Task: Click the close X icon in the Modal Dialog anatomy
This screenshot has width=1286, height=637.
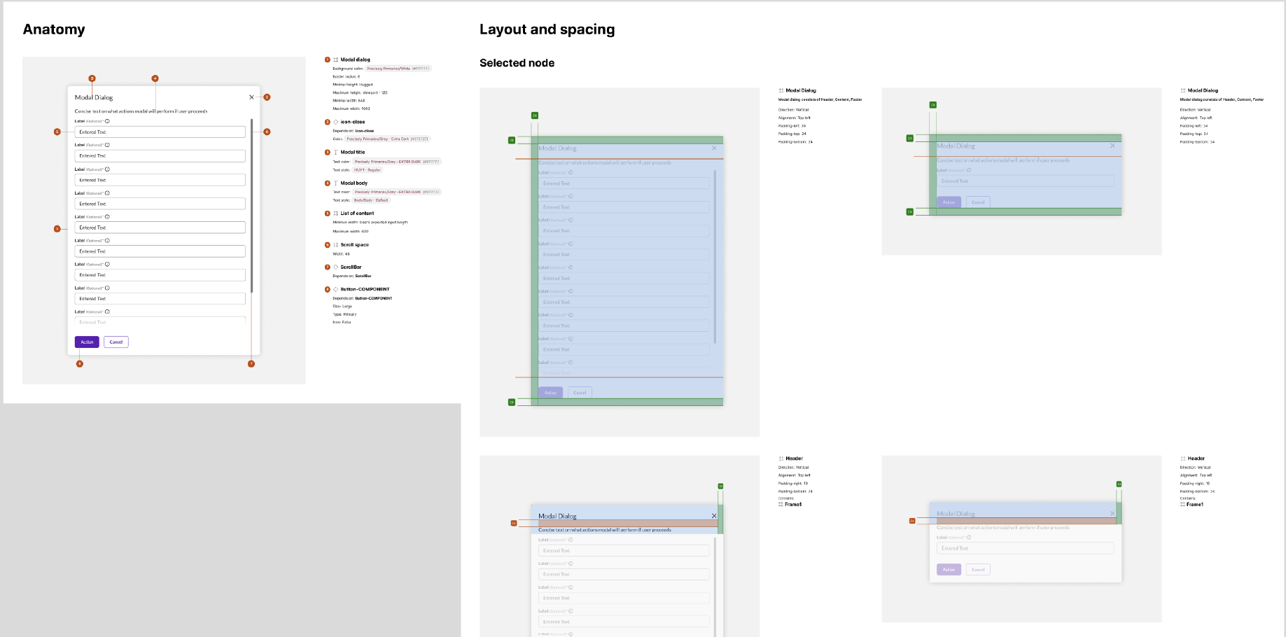Action: pos(251,97)
